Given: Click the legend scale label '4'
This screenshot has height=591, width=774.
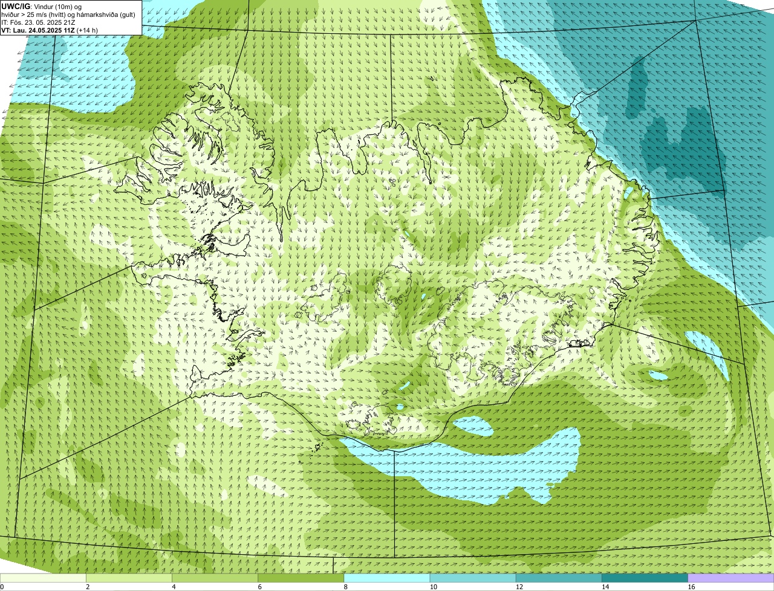Looking at the screenshot, I should pyautogui.click(x=174, y=587).
